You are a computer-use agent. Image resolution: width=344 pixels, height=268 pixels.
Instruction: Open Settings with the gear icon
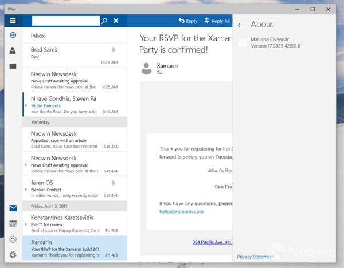13,255
